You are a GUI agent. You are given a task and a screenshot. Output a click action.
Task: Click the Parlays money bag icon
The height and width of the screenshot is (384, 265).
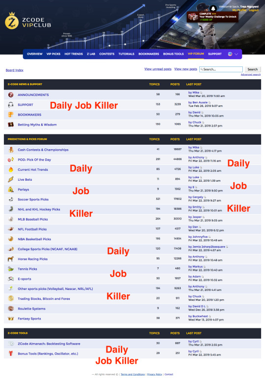click(11, 190)
